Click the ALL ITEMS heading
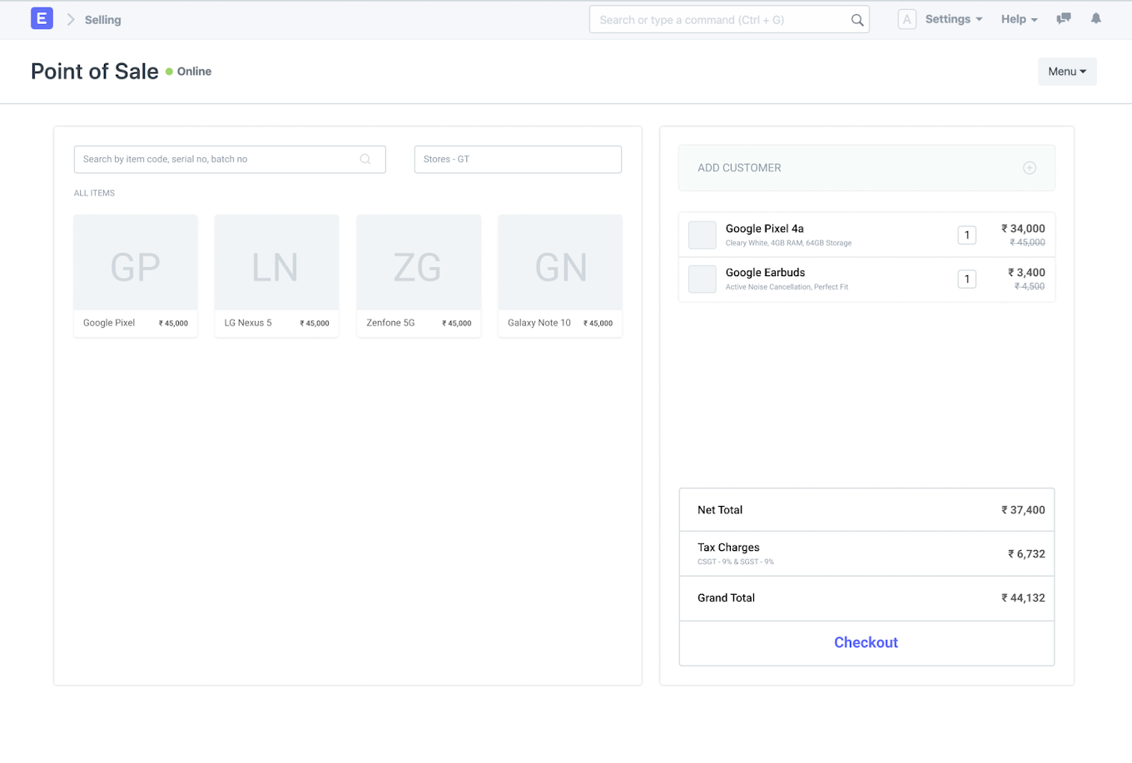Viewport: 1132px width, 763px height. point(94,193)
